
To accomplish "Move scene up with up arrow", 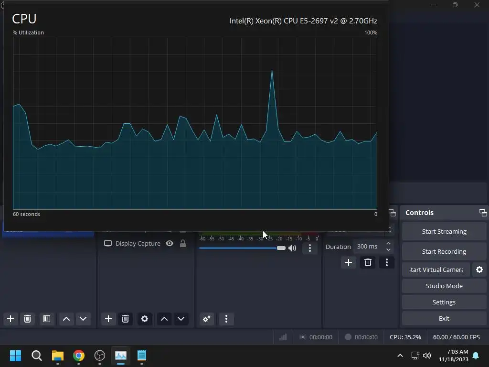I will [x=66, y=319].
